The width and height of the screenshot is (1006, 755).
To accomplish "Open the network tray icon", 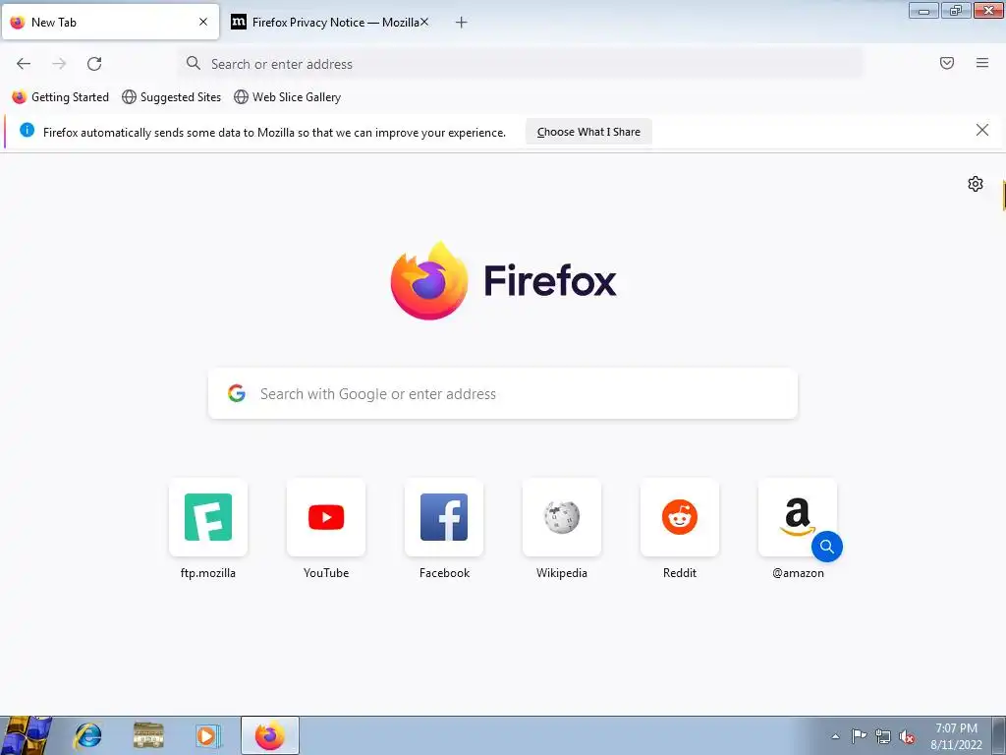I will pyautogui.click(x=883, y=737).
